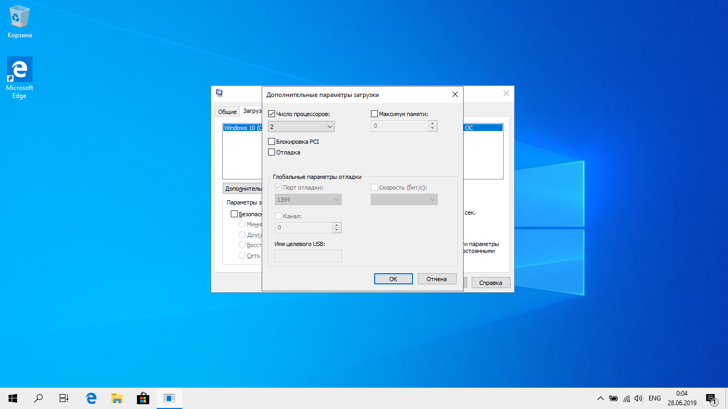Launch Microsoft Store from the taskbar

pos(143,398)
